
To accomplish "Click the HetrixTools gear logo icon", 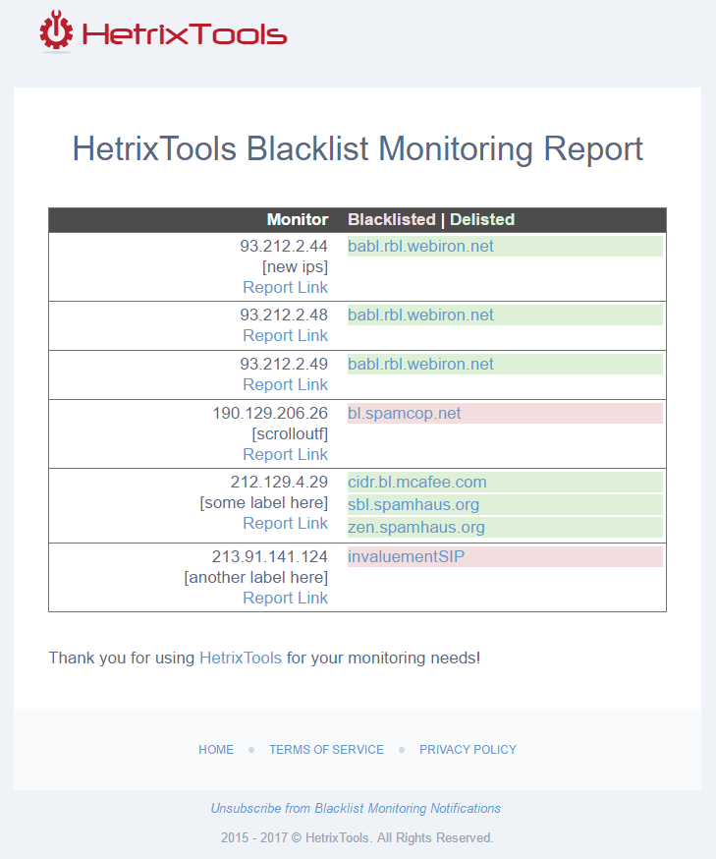I will 56,31.
